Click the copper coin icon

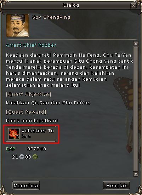pyautogui.click(x=35, y=157)
